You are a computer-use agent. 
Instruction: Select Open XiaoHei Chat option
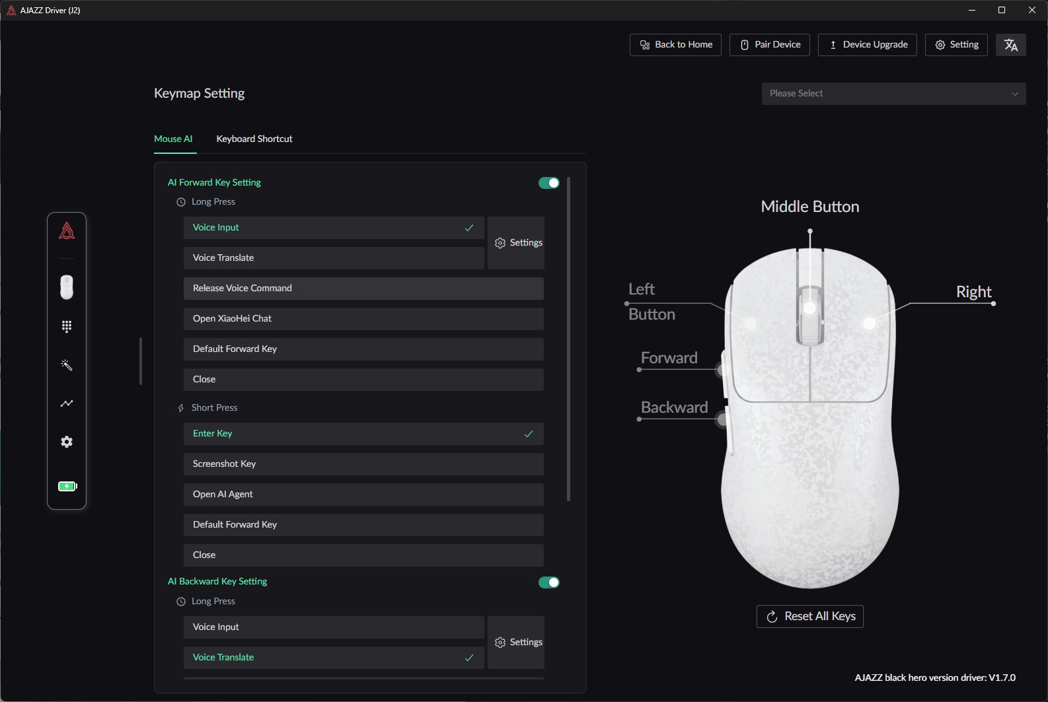(363, 319)
